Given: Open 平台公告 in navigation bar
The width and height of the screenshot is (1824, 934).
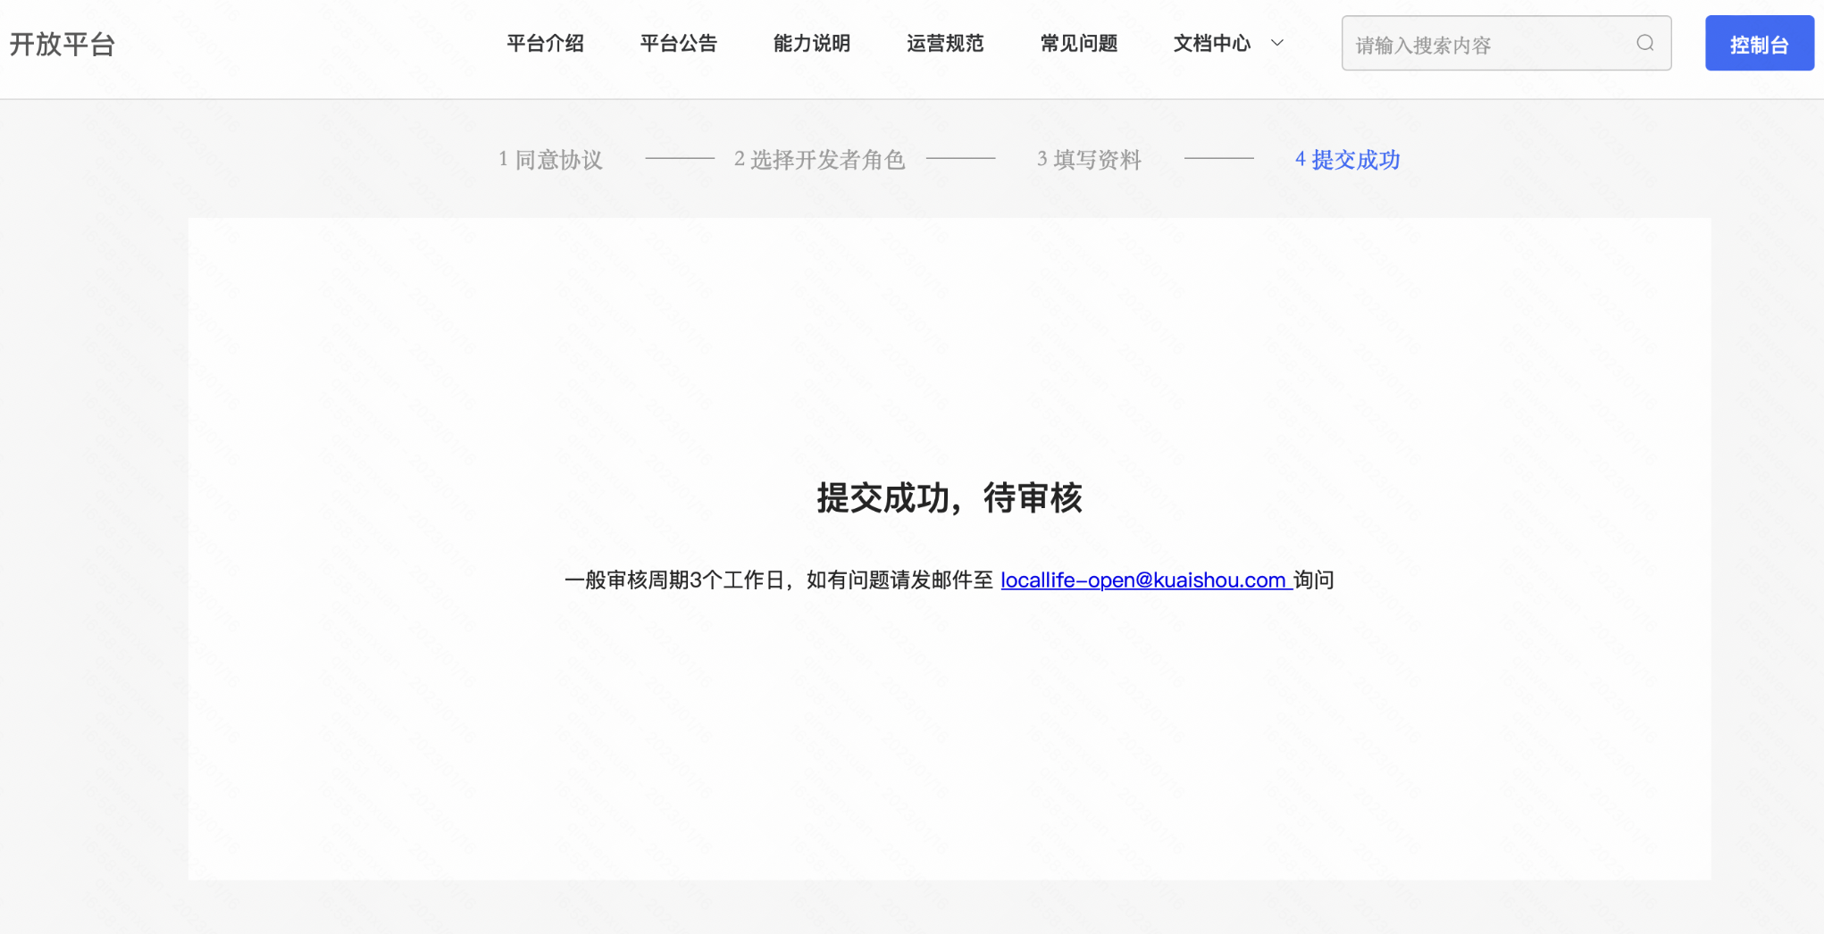Looking at the screenshot, I should click(x=678, y=43).
